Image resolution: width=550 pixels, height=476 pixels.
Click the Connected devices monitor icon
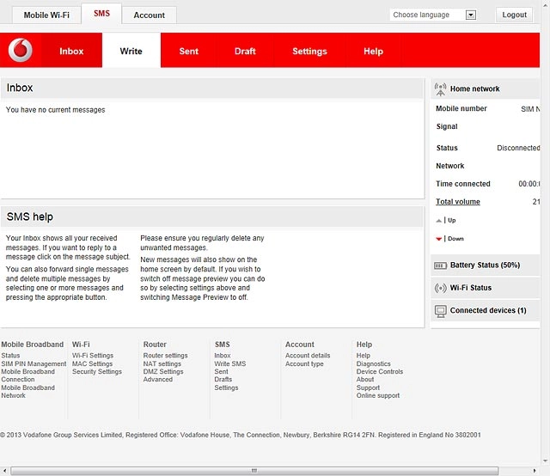[x=440, y=311]
